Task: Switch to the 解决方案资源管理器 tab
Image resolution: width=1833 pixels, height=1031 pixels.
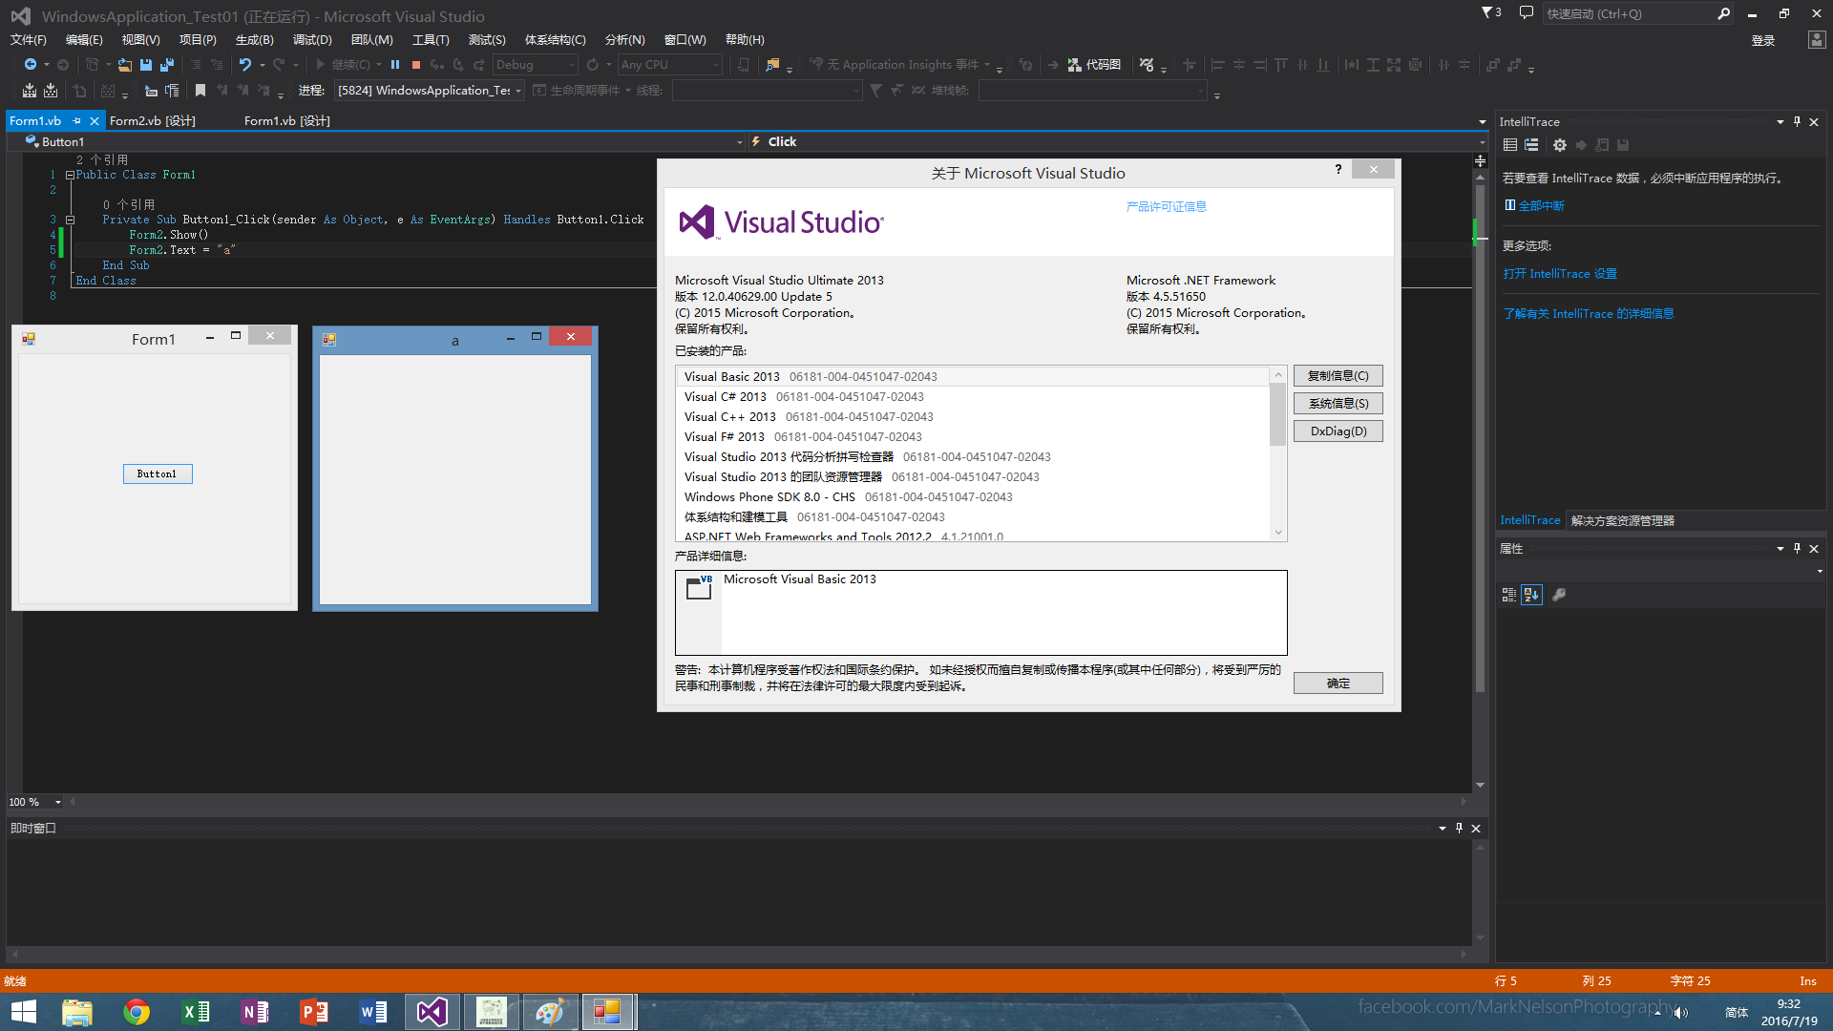Action: (x=1622, y=520)
